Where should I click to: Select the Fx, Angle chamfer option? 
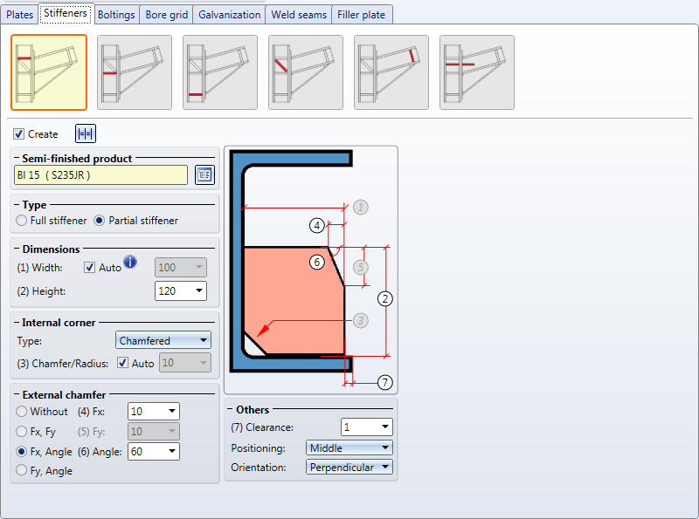[x=21, y=451]
